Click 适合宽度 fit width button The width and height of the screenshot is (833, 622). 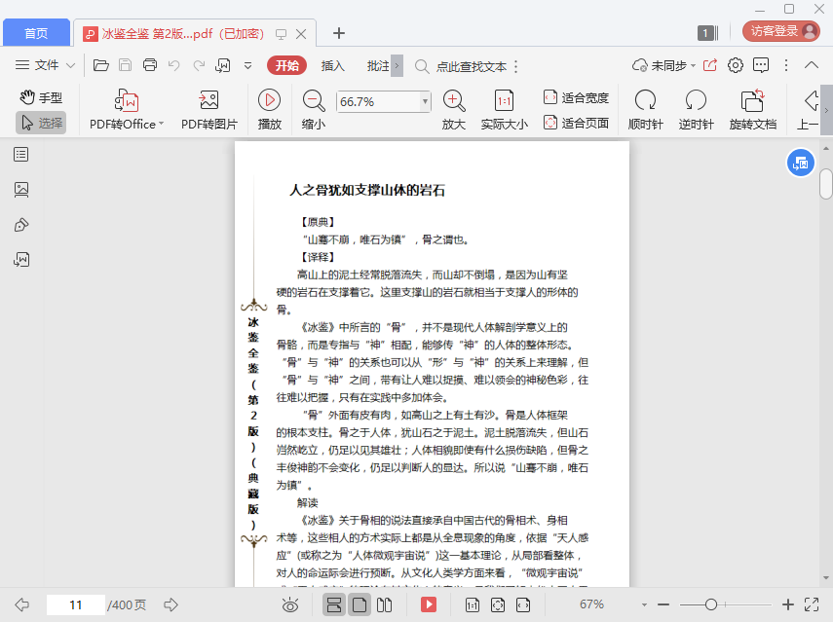576,97
